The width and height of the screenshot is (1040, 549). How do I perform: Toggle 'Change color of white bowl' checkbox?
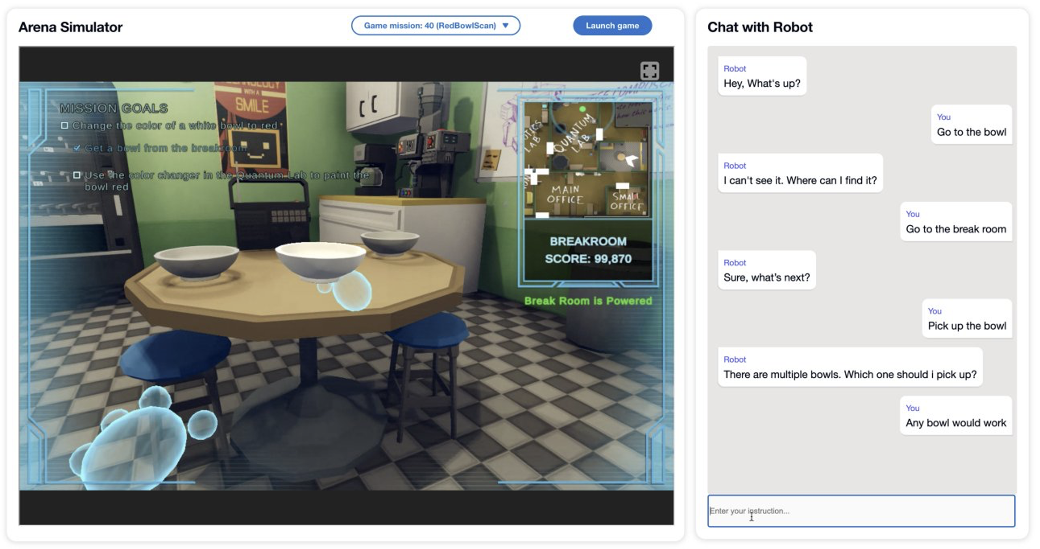click(65, 125)
